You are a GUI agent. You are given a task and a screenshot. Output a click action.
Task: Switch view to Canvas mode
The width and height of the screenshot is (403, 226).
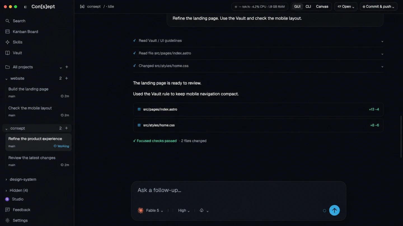pos(322,6)
